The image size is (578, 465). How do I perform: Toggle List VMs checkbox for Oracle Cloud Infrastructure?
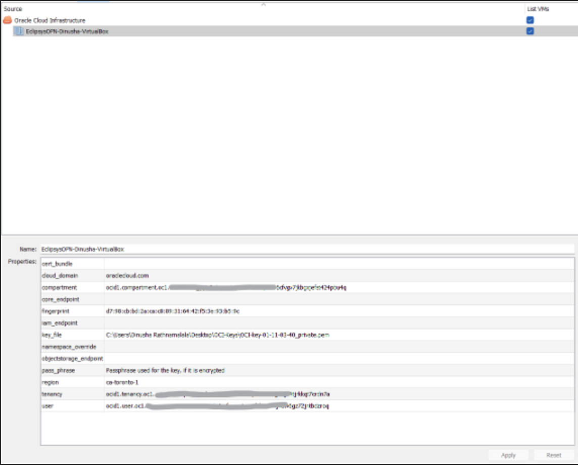coord(530,20)
